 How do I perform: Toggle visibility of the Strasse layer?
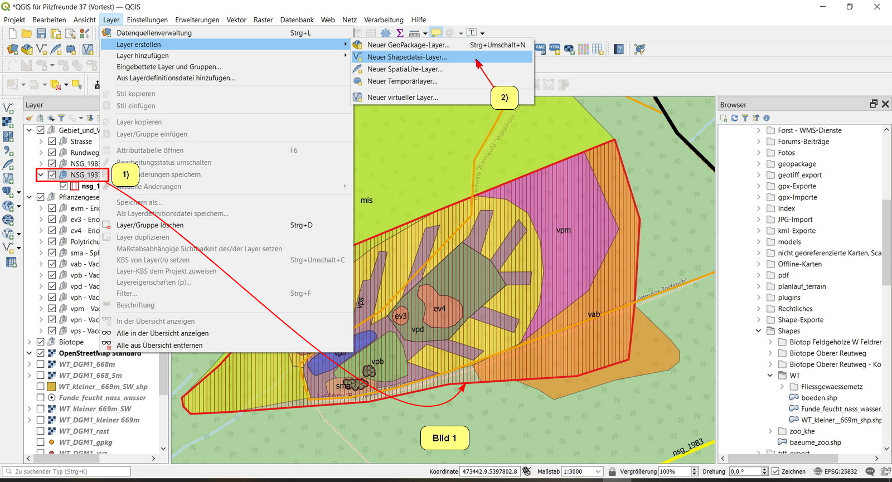pos(52,142)
